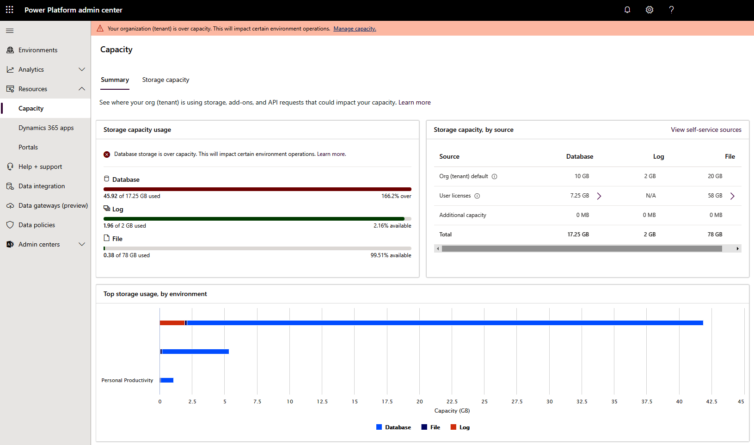Click the Additional capacity row label
754x445 pixels.
point(463,215)
